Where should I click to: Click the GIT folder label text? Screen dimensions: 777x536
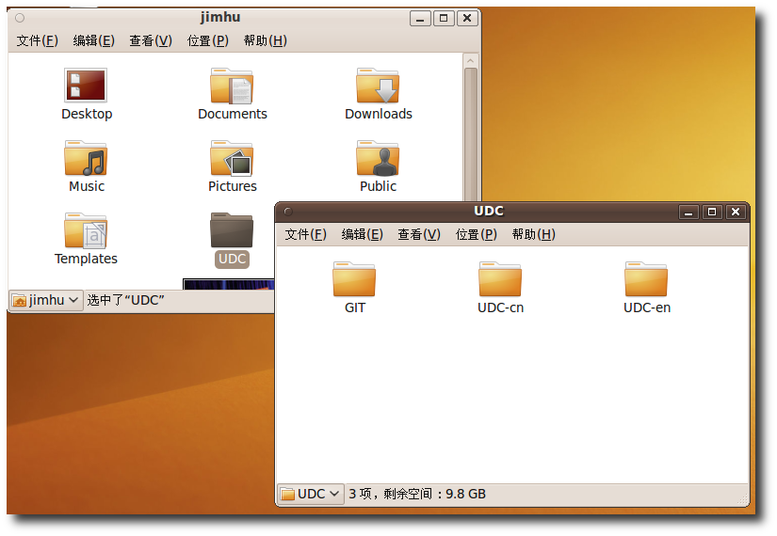point(355,307)
